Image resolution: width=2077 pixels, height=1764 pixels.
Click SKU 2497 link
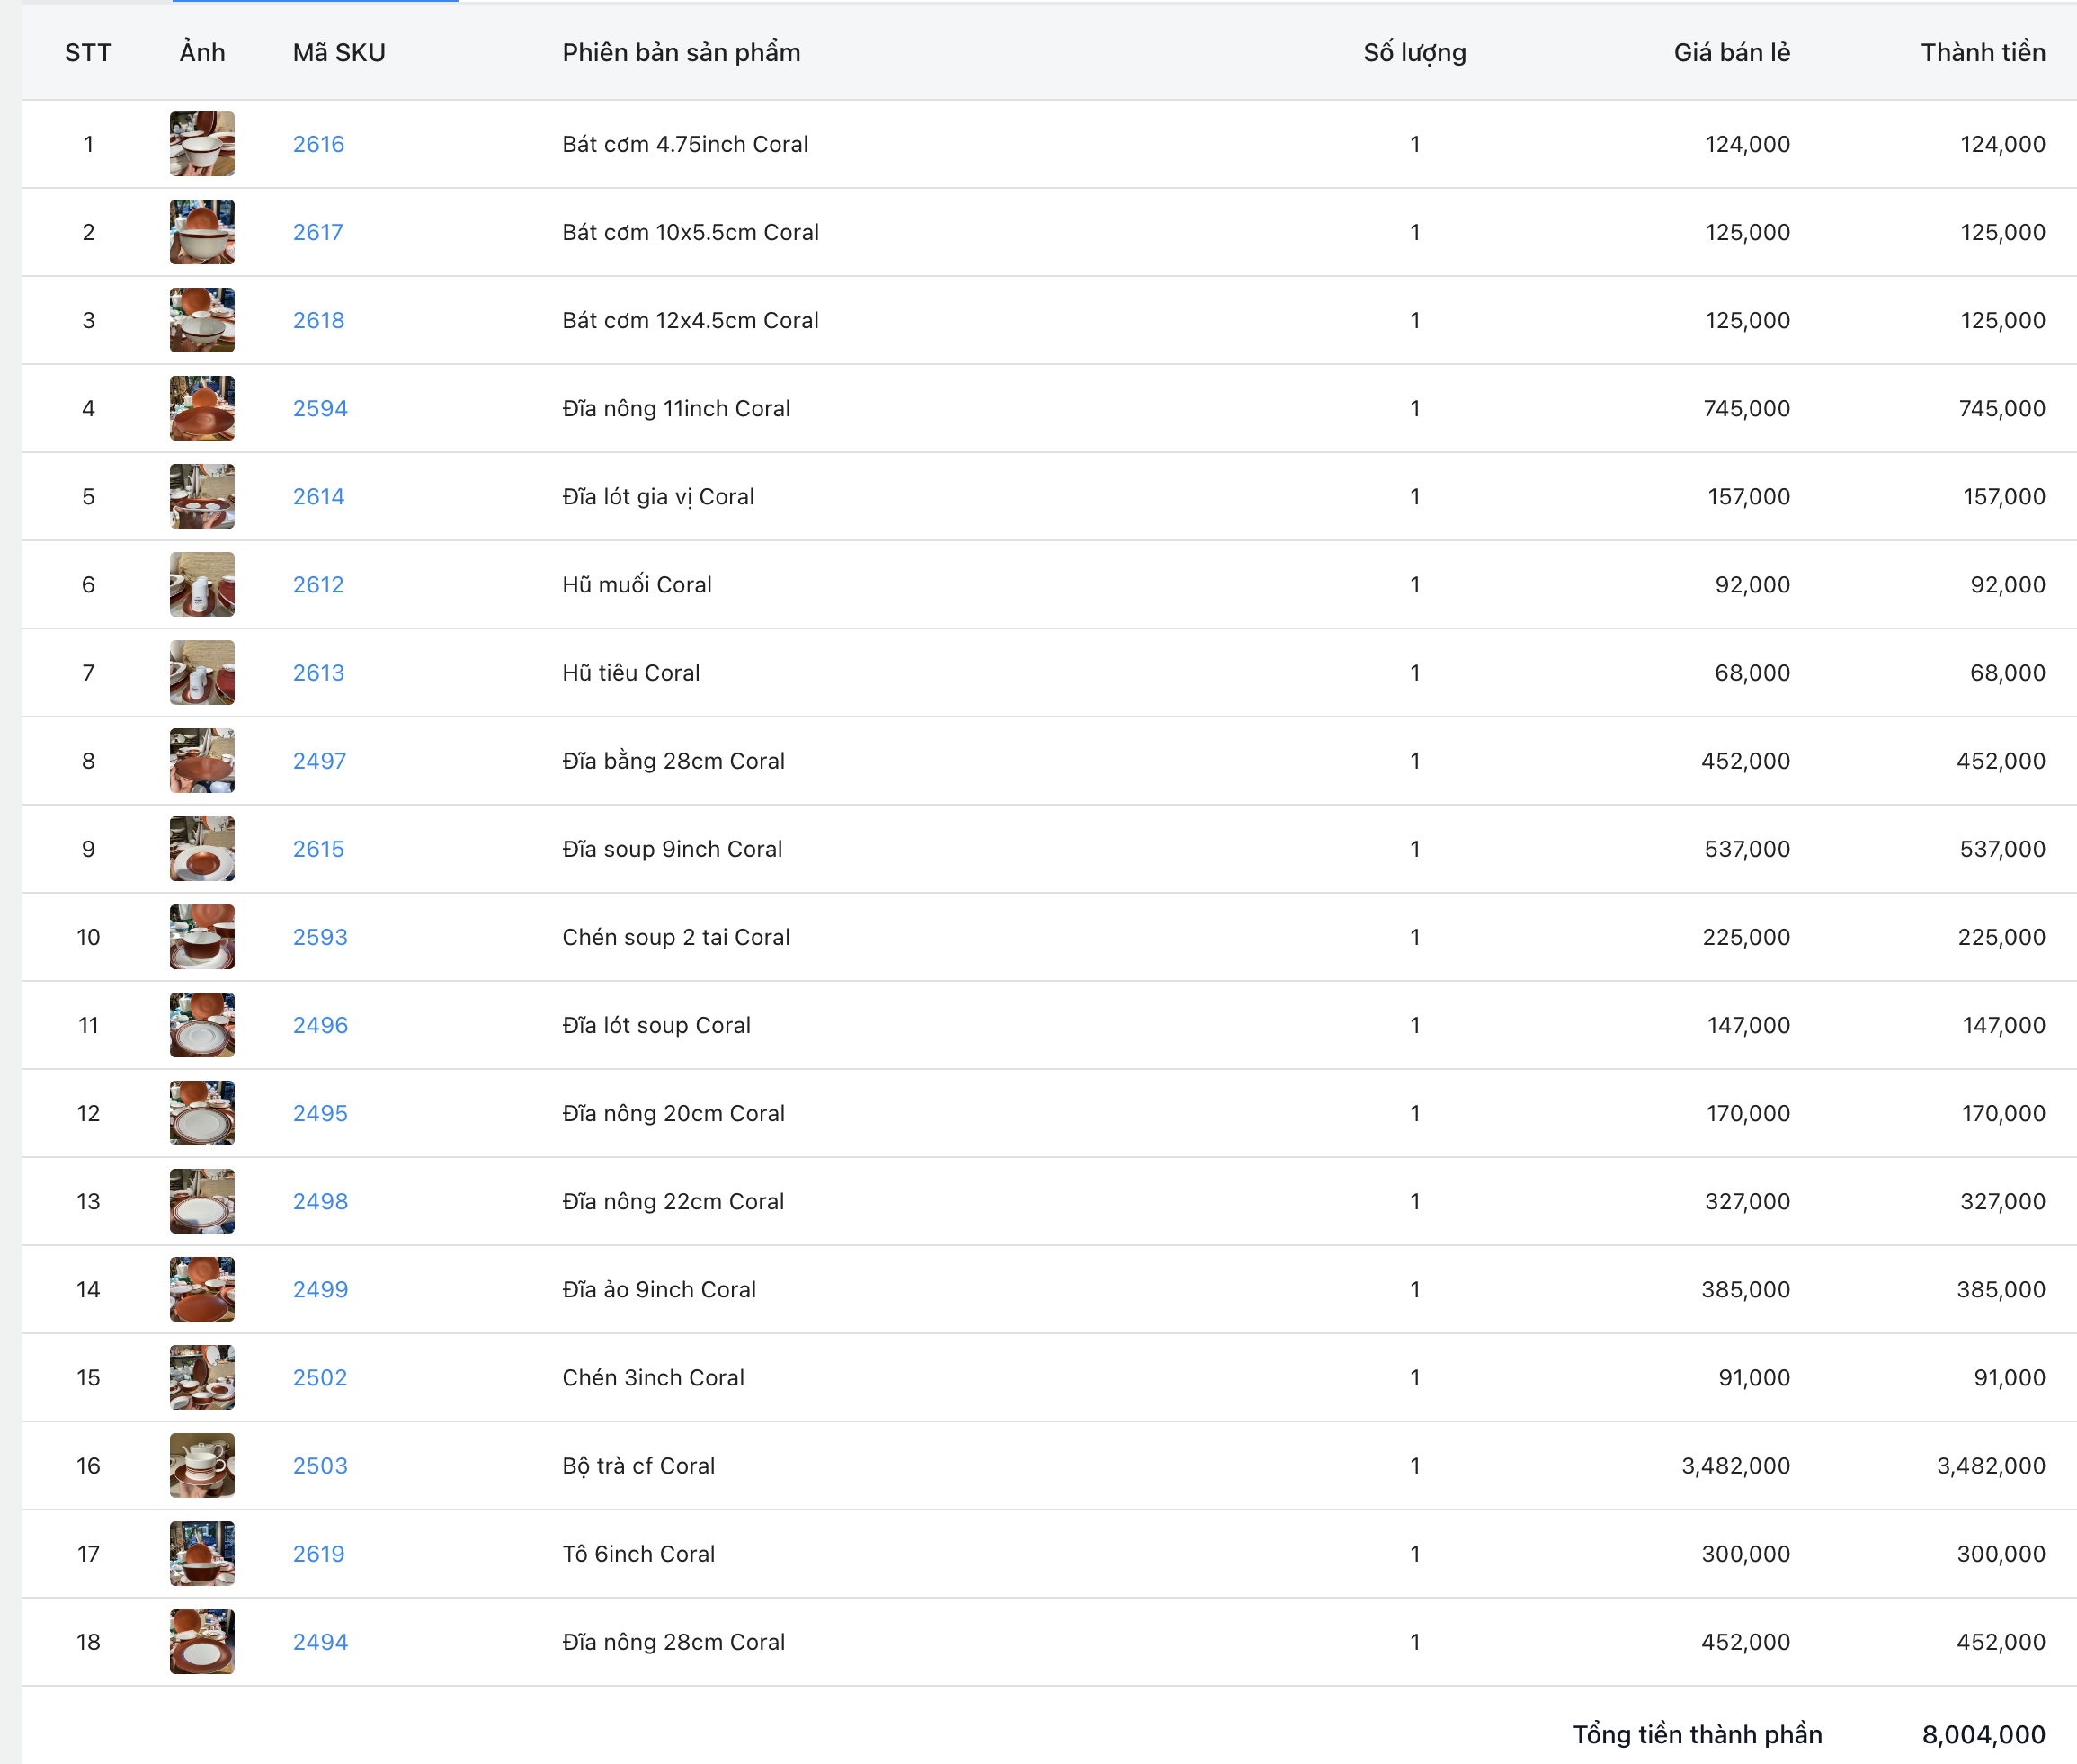pyautogui.click(x=319, y=760)
